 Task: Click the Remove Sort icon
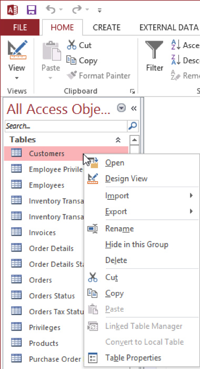pos(176,75)
